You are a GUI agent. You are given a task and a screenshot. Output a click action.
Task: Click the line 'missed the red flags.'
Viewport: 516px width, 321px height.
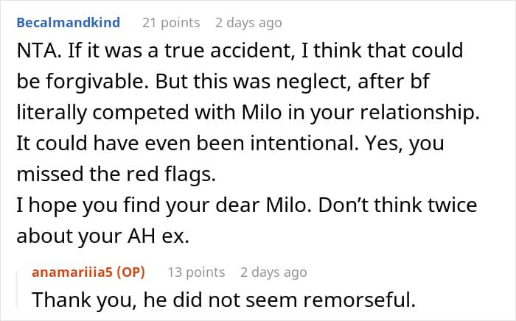(116, 174)
